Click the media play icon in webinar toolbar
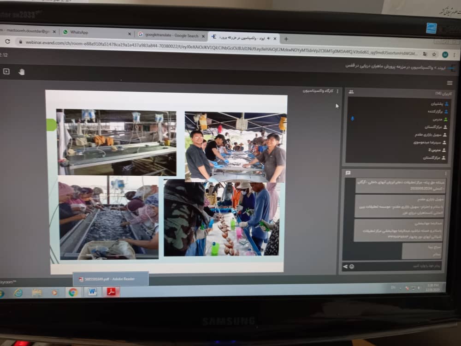Viewport: 461px width, 346px height. point(6,72)
